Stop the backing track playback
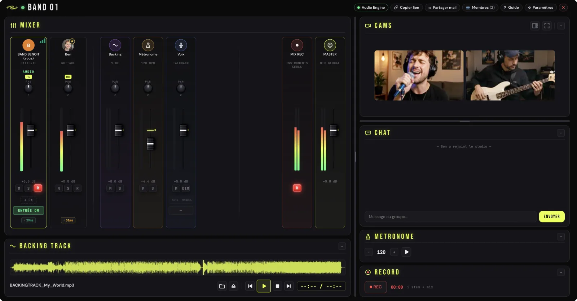 point(277,286)
